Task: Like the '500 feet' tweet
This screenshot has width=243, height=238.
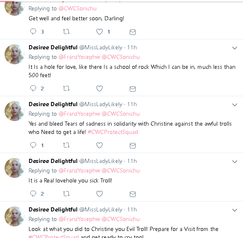Action: point(100,88)
